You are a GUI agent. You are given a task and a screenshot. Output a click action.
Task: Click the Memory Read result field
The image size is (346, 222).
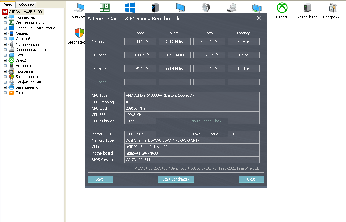(x=140, y=41)
